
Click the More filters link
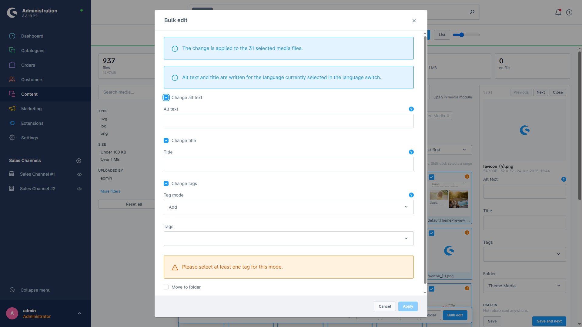110,191
